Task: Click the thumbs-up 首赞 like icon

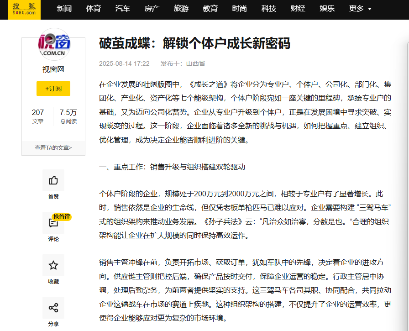Action: (53, 180)
